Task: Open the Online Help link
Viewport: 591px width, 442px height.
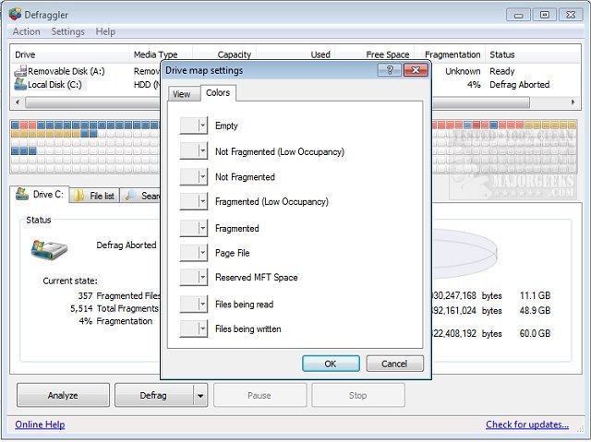Action: click(x=40, y=424)
